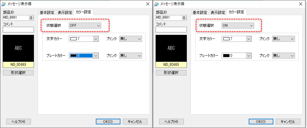
Task: Click ヘルプ(H) button in right dialog
Action: (172, 121)
